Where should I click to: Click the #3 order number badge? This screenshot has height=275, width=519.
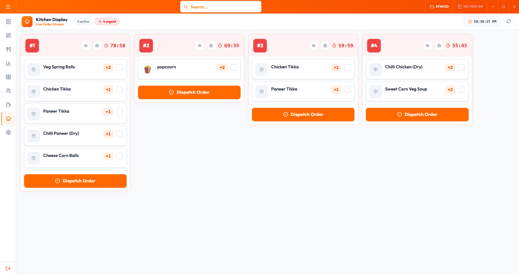(260, 46)
